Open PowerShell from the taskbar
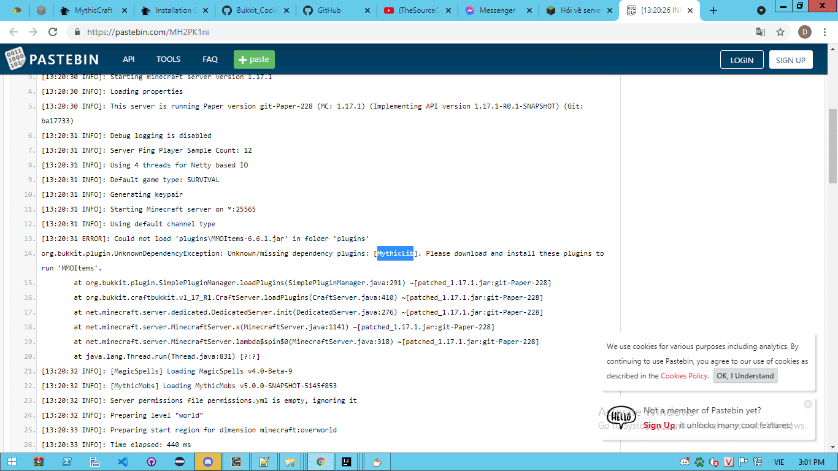The width and height of the screenshot is (838, 471). click(67, 462)
